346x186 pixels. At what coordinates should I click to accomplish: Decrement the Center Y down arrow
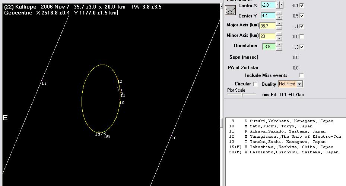tap(279, 17)
